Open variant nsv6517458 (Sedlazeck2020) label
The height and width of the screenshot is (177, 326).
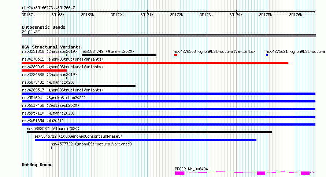[51, 105]
